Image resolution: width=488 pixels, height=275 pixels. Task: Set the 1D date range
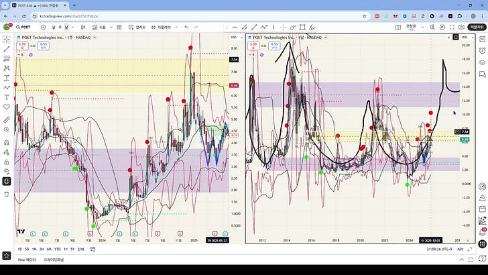(x=20, y=249)
